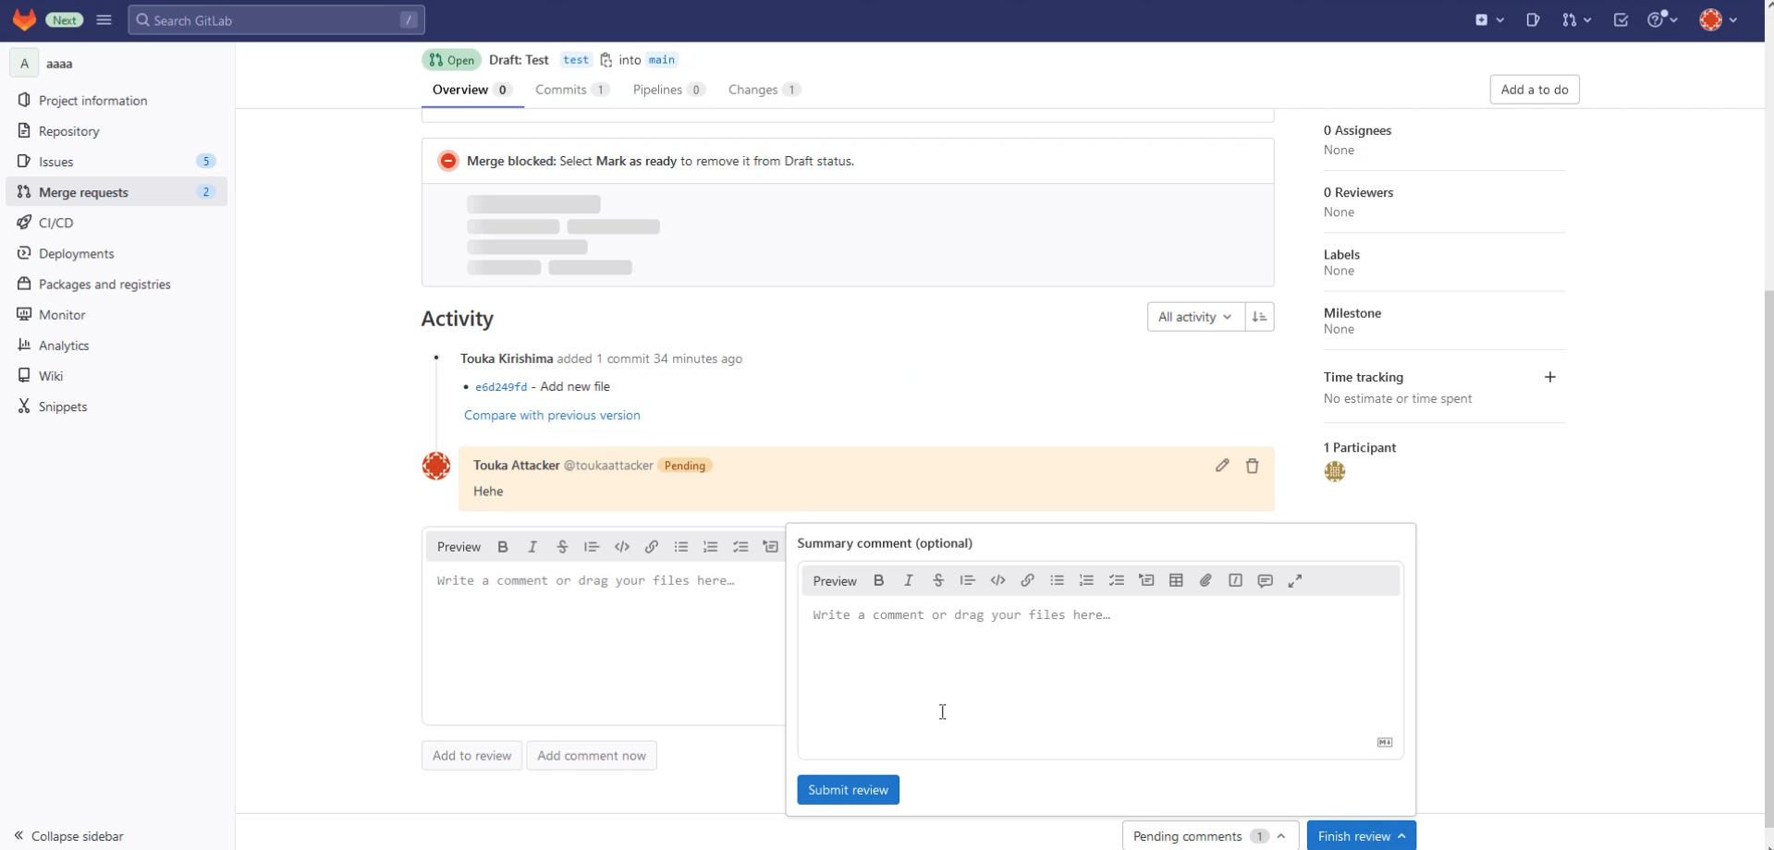Attach a file in summary comment

point(1205,580)
